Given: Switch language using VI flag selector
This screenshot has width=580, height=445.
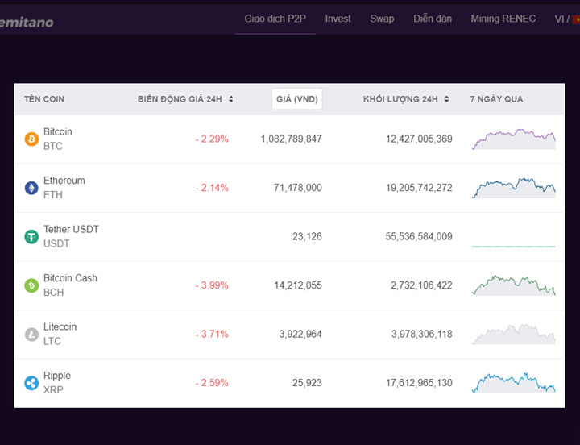Looking at the screenshot, I should coord(565,19).
